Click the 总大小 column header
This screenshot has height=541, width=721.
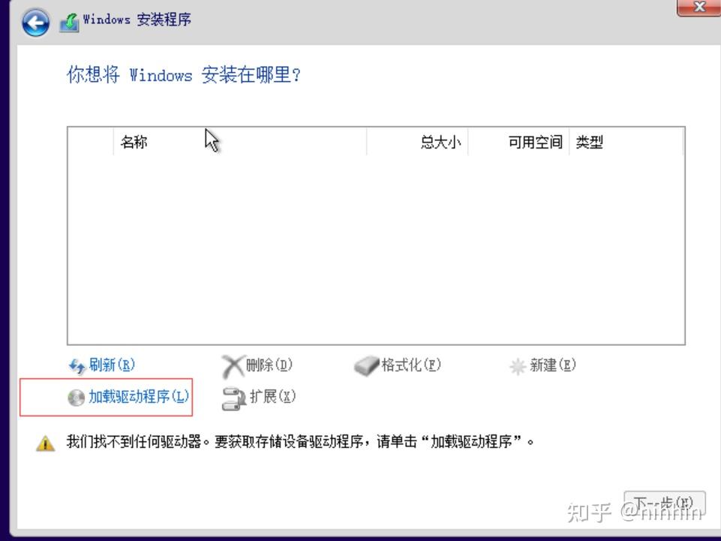[x=417, y=142]
